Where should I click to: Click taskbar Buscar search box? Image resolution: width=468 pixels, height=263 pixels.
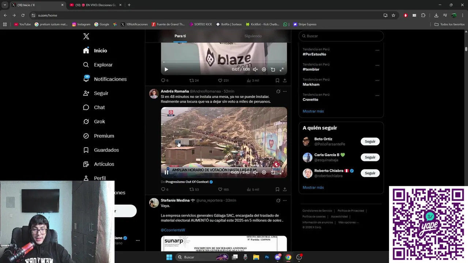pyautogui.click(x=203, y=257)
